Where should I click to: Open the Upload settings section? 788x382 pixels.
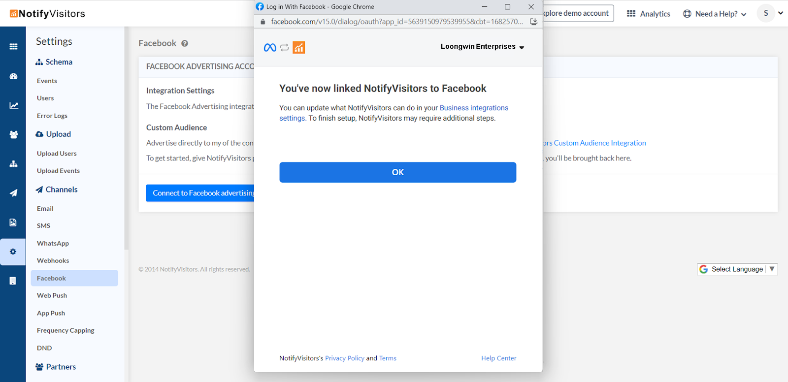53,134
